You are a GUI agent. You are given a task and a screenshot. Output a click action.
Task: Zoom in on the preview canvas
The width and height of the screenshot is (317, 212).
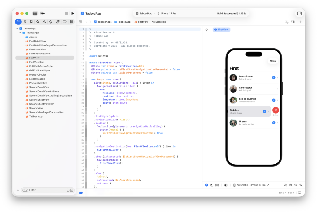[x=301, y=185]
